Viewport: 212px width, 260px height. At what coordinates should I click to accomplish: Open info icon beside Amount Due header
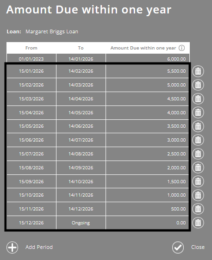[x=181, y=48]
